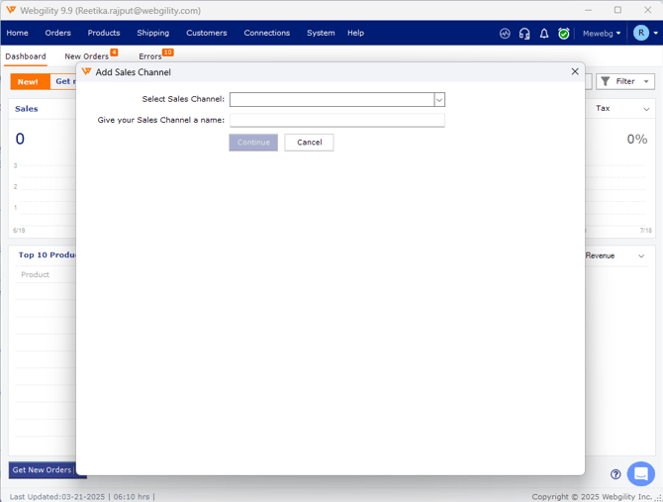Expand the Select Sales Channel dropdown arrow
The height and width of the screenshot is (502, 663).
coord(439,100)
